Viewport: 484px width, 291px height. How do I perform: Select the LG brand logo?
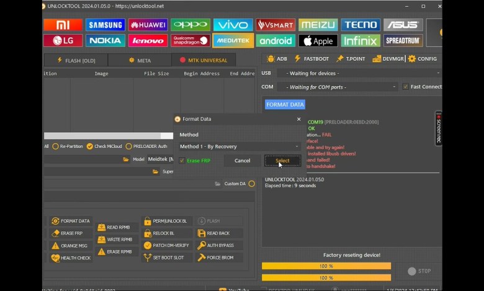63,41
